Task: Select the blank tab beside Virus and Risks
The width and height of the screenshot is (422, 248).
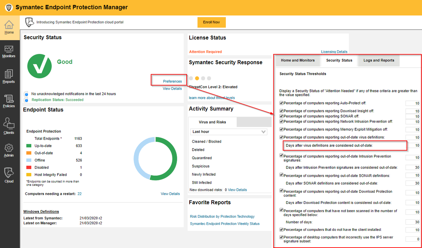Action: click(254, 122)
